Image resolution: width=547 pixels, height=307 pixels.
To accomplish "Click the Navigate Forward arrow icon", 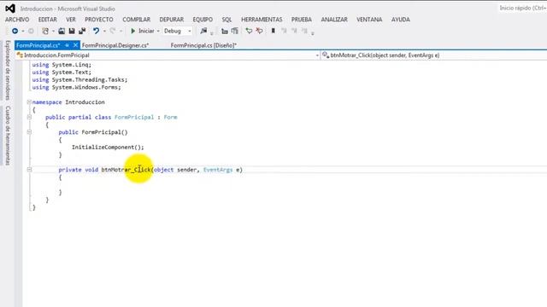I will click(x=31, y=31).
